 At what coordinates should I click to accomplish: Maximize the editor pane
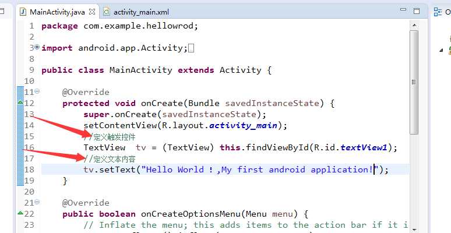point(417,11)
